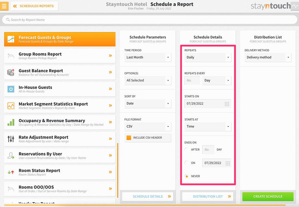Image resolution: width=299 pixels, height=207 pixels.
Task: Click the search magnifier icon
Action: pos(8,19)
